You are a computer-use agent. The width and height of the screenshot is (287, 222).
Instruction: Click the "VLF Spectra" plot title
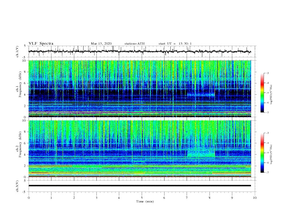41,44
